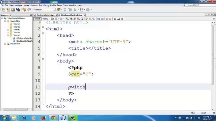Toggle Rectangular Selection editor icon

coord(82,19)
